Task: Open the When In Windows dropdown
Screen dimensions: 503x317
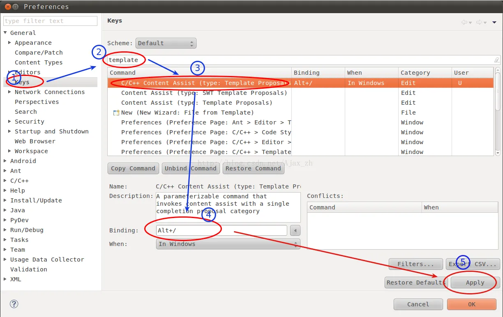Action: coord(228,244)
